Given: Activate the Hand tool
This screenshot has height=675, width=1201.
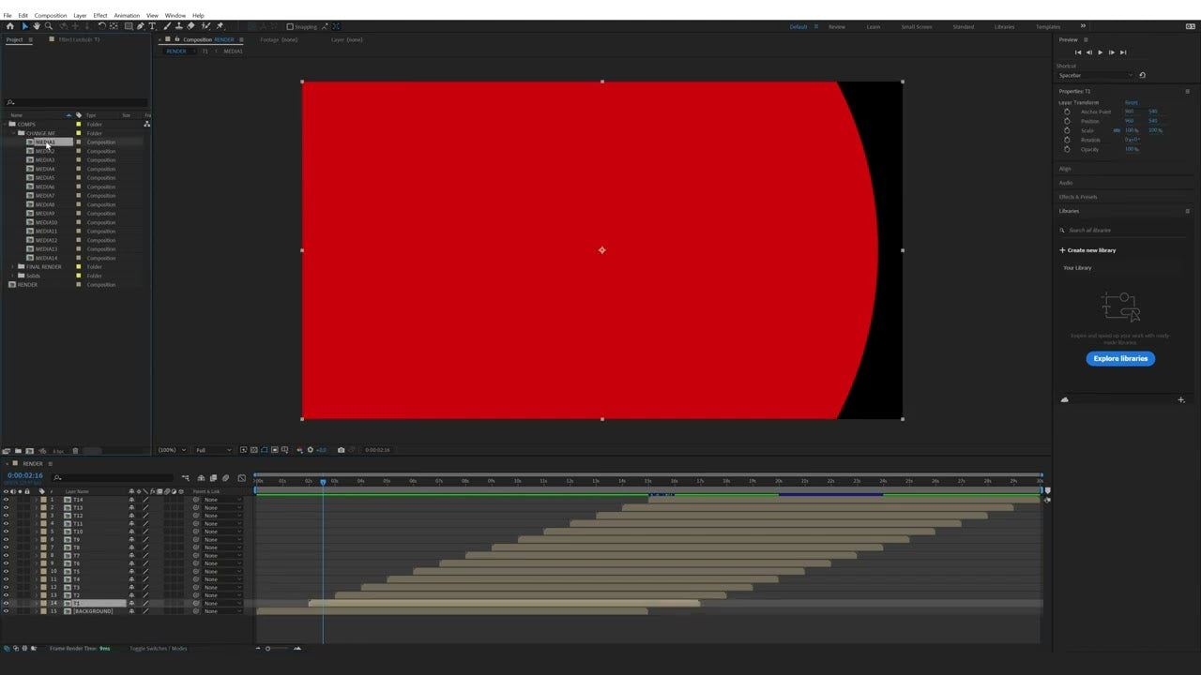Looking at the screenshot, I should (37, 26).
